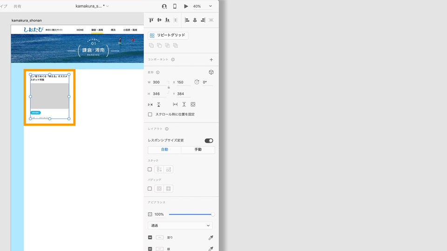The image size is (447, 251).
Task: Pick border color with eyedropper
Action: [x=210, y=249]
